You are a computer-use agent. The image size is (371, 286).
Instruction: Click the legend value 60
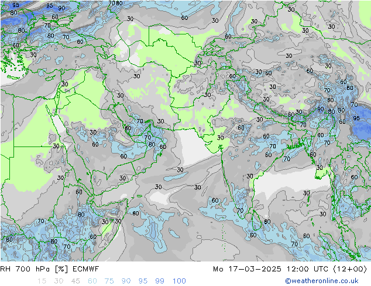pos(92,281)
